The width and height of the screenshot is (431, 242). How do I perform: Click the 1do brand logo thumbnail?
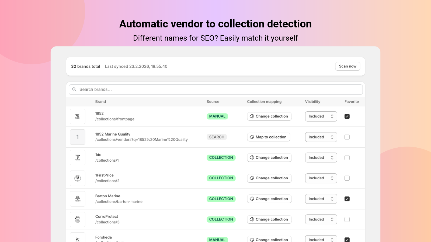click(78, 158)
